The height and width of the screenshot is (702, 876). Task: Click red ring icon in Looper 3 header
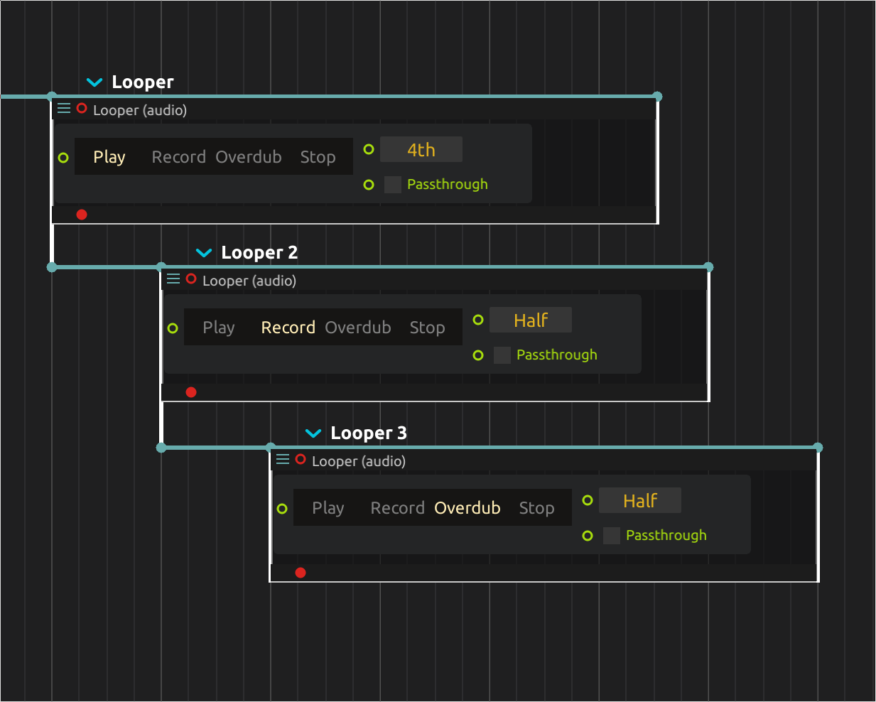(x=301, y=460)
